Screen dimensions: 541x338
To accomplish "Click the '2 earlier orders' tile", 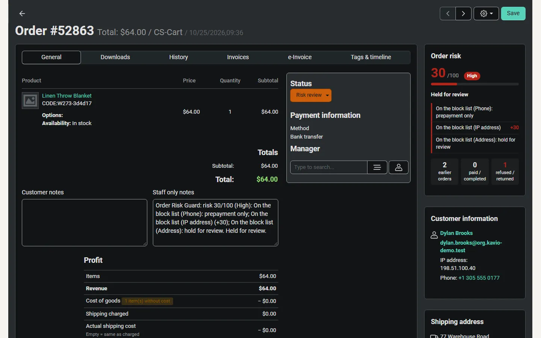I will (445, 172).
